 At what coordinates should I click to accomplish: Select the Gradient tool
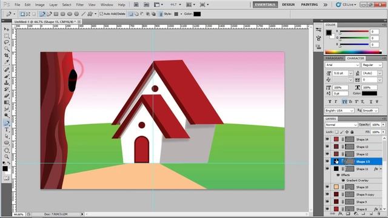(7, 102)
